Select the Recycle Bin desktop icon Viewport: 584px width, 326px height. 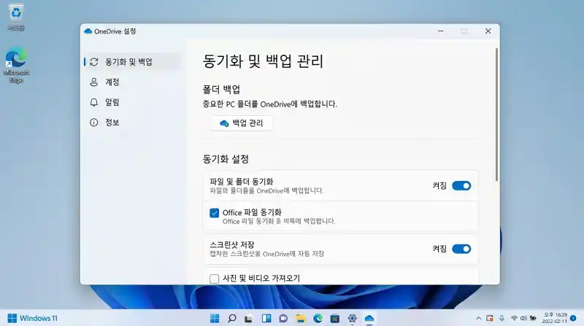pos(16,18)
